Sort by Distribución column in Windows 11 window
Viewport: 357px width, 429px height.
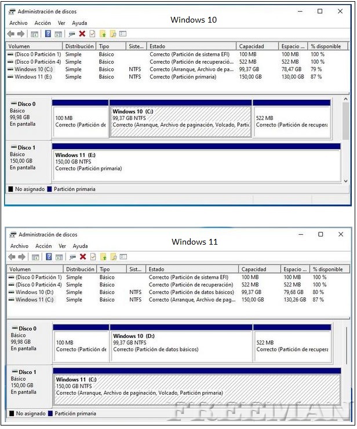coord(80,269)
